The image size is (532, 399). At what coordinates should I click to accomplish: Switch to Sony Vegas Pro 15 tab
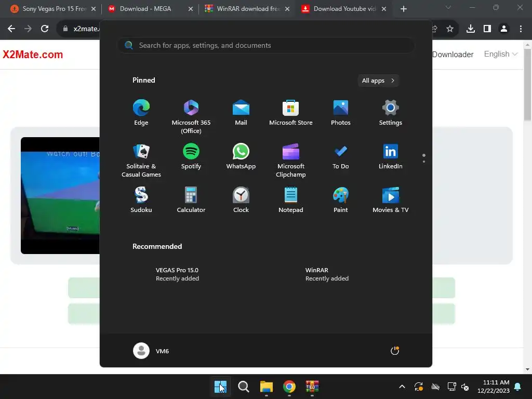pyautogui.click(x=54, y=9)
